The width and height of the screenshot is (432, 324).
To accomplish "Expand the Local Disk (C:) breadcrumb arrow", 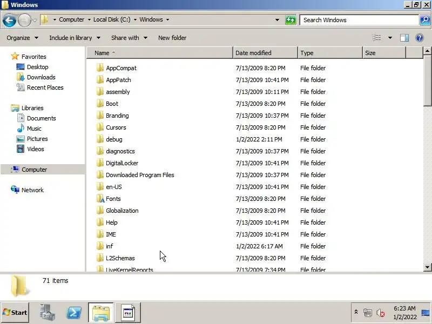I will [135, 19].
